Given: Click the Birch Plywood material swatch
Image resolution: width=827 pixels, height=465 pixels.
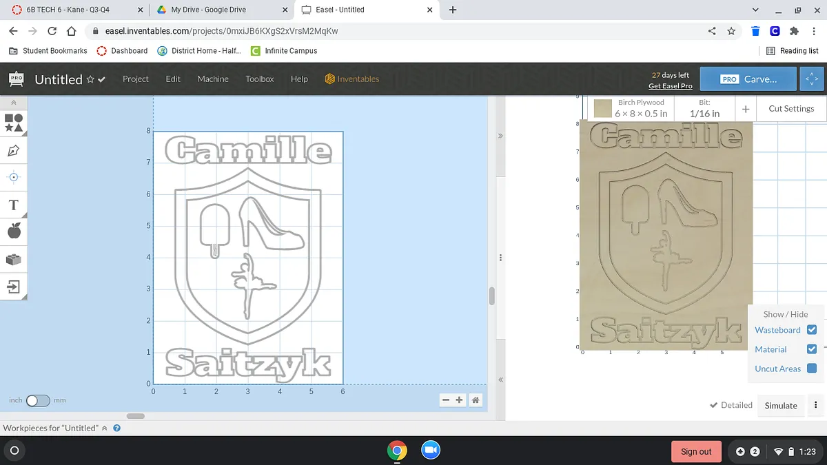Looking at the screenshot, I should (603, 109).
